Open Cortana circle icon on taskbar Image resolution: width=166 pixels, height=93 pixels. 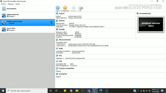click(x=51, y=91)
